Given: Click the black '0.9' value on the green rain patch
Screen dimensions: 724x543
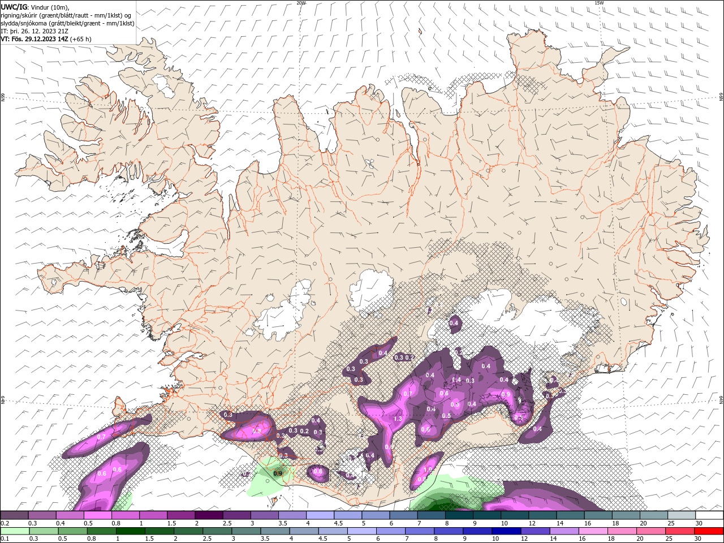Looking at the screenshot, I should point(278,473).
